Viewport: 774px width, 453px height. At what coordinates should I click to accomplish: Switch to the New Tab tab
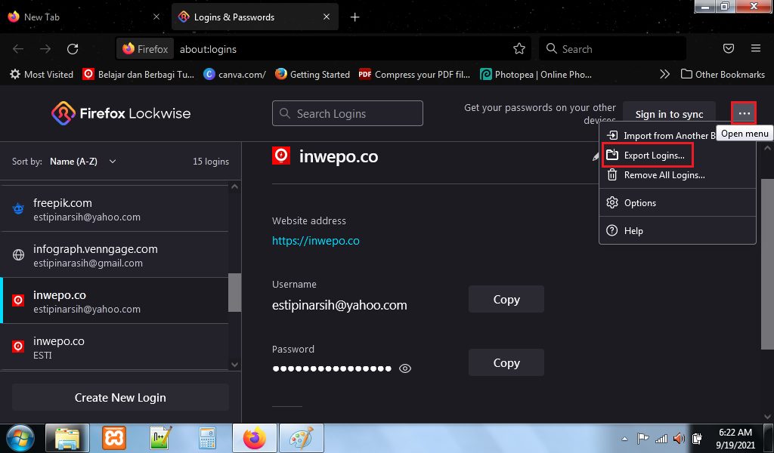[83, 17]
